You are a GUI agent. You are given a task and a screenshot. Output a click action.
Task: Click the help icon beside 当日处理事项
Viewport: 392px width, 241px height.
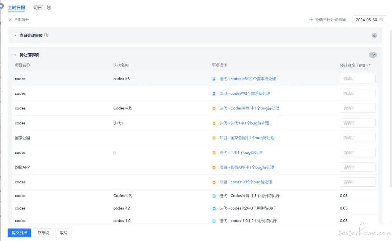pyautogui.click(x=46, y=36)
